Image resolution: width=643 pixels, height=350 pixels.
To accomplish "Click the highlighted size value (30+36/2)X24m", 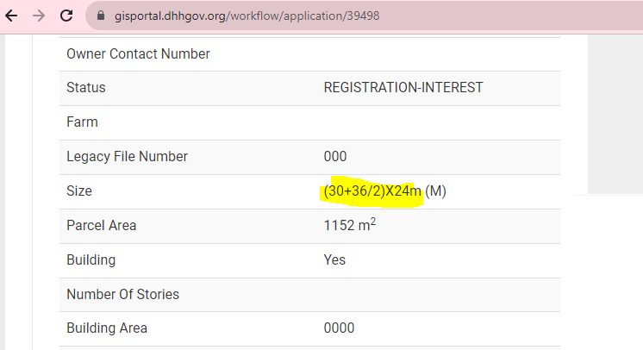I will click(x=372, y=191).
